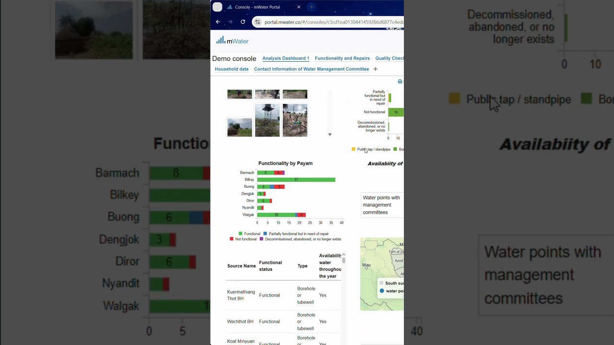Click the address bar URL
This screenshot has height=345, width=614.
tap(333, 22)
